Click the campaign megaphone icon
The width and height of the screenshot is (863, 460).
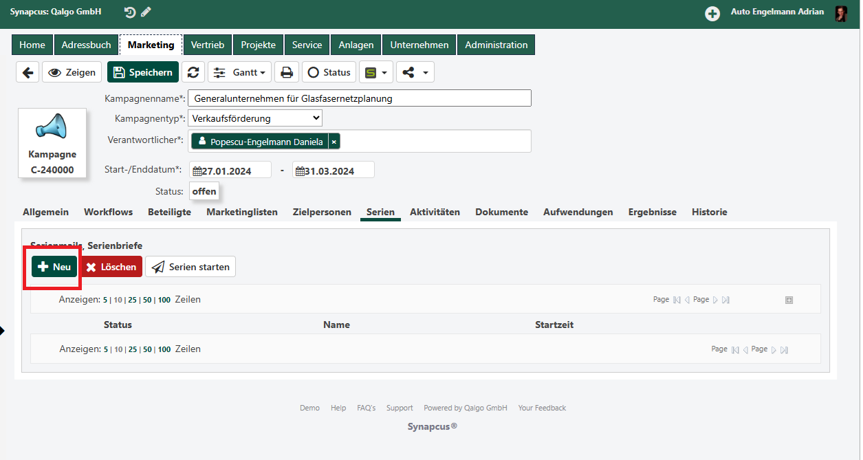click(x=52, y=127)
